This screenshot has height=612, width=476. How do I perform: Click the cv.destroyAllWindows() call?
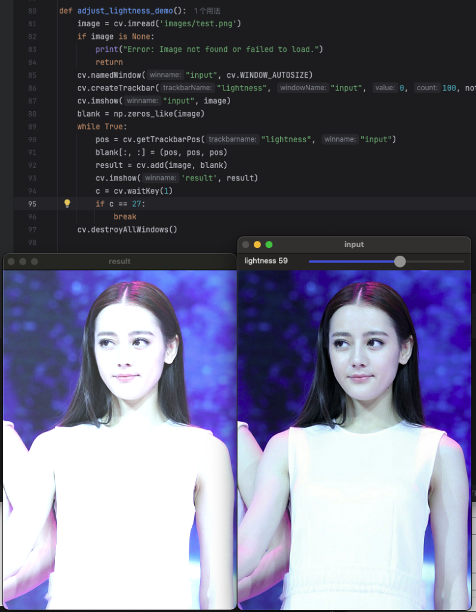click(x=127, y=229)
